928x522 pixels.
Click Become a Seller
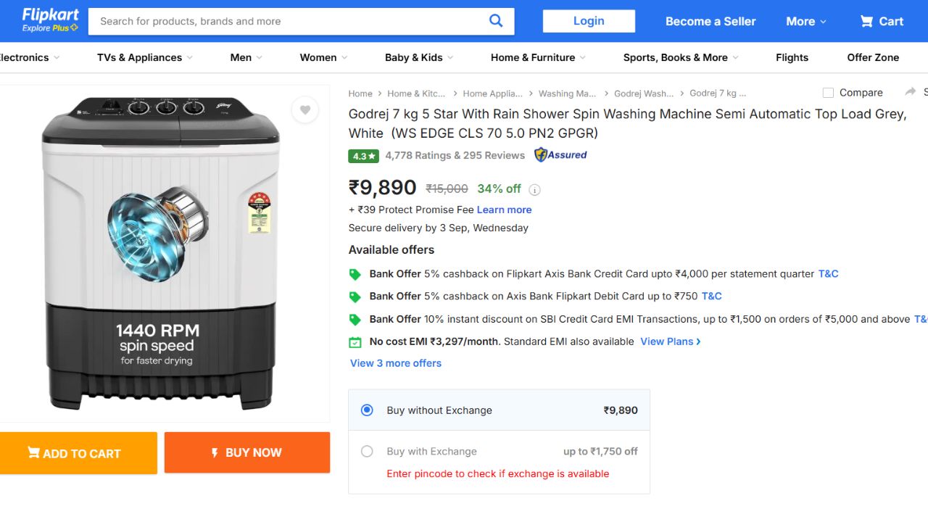710,22
